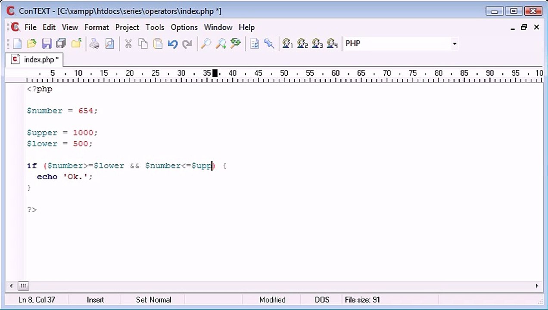This screenshot has height=310, width=548.
Task: Run user command key 1
Action: point(287,43)
